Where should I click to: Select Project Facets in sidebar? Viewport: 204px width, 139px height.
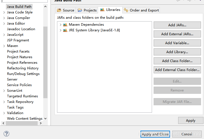click(x=18, y=51)
